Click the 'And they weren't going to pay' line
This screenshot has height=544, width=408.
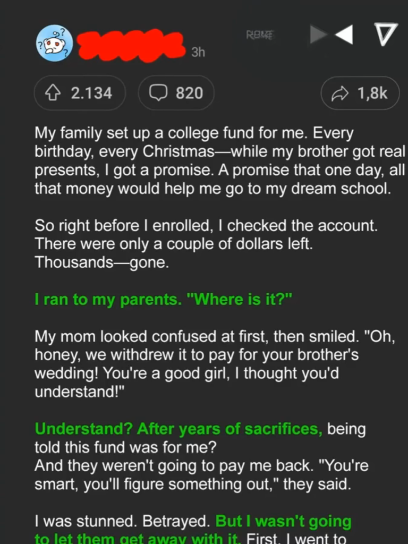point(201,465)
